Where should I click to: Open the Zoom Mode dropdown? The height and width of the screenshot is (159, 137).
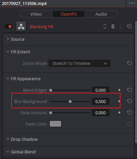click(x=80, y=63)
